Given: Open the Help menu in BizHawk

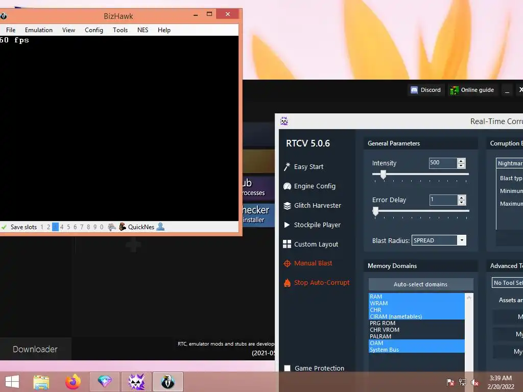Looking at the screenshot, I should [164, 30].
